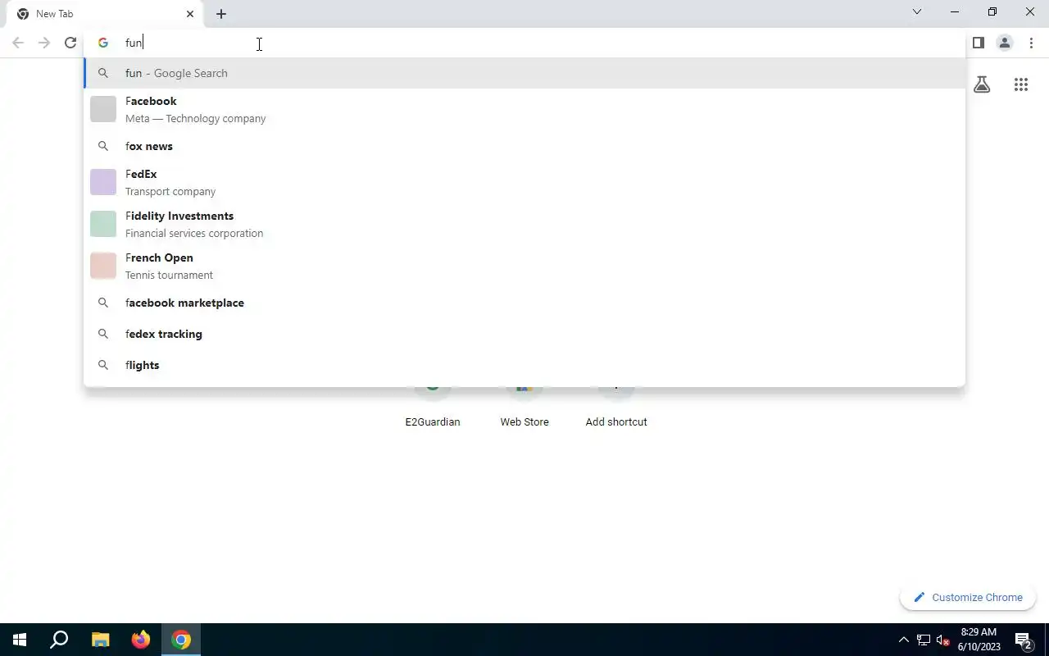Open the Google apps grid

[1021, 84]
